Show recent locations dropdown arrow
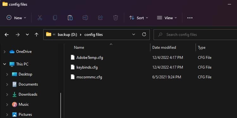This screenshot has width=237, height=118. click(27, 35)
